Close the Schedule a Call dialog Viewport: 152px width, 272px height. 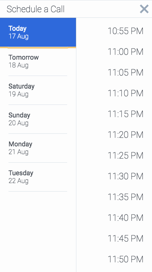coord(144,9)
